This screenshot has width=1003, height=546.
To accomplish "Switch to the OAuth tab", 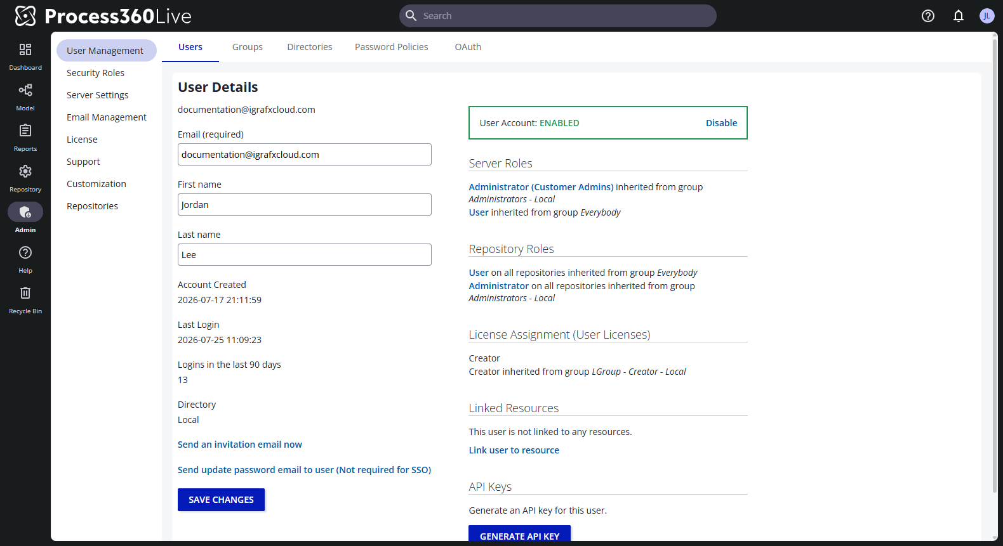I will point(468,47).
